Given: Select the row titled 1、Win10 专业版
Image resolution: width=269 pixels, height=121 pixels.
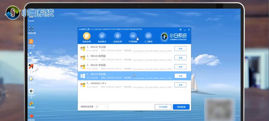Looking at the screenshot, I should pos(134,48).
